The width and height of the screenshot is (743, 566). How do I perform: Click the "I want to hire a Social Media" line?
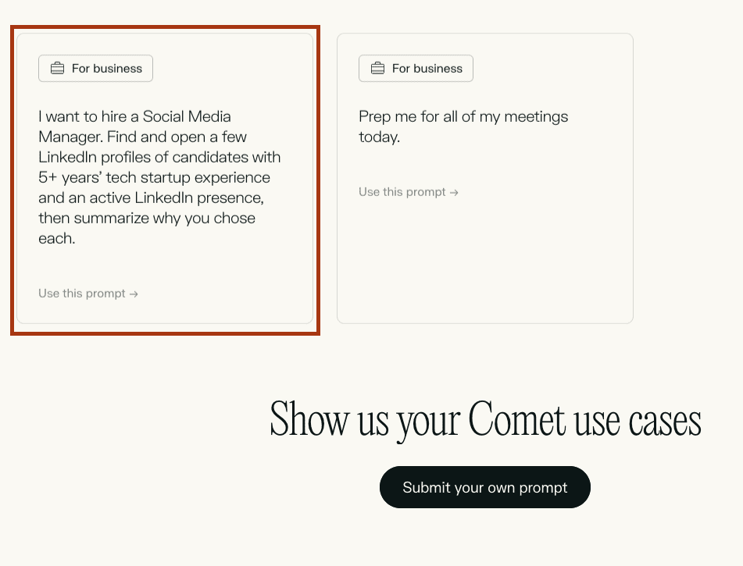click(134, 116)
